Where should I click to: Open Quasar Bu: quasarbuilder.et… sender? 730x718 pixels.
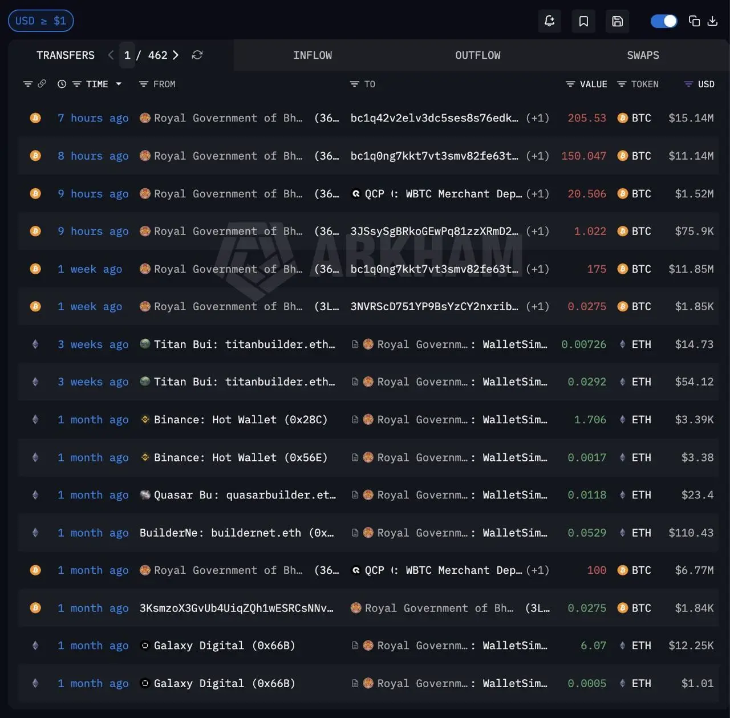coord(245,495)
